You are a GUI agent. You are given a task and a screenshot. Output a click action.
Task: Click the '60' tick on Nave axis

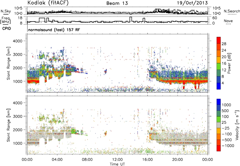click(215, 18)
